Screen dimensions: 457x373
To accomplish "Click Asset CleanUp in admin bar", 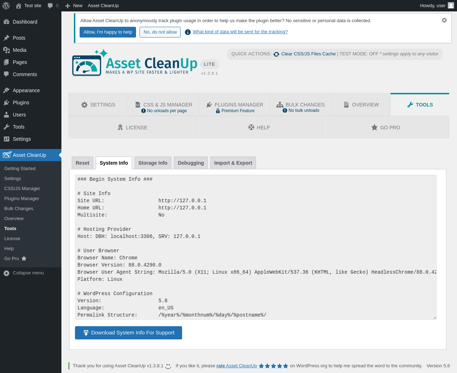I will click(103, 5).
